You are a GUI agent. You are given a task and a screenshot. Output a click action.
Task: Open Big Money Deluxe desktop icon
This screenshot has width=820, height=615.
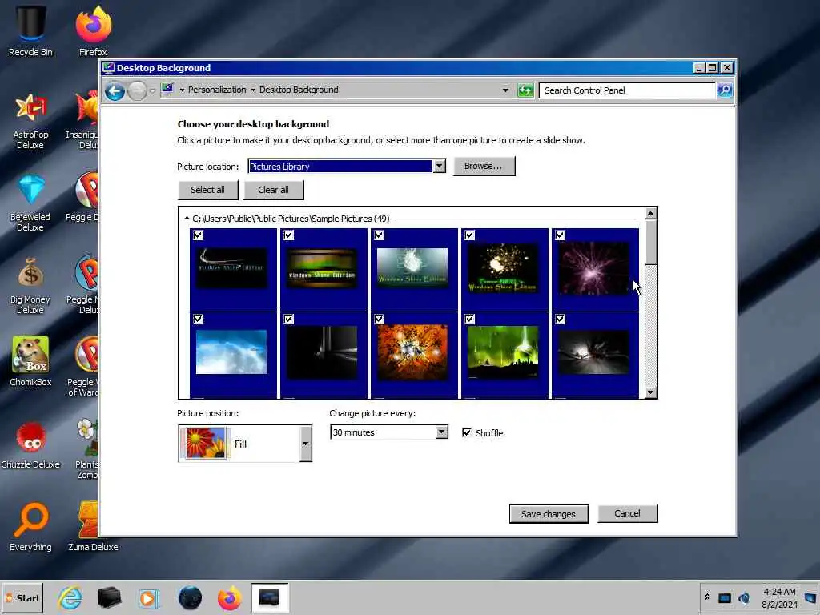[x=30, y=286]
